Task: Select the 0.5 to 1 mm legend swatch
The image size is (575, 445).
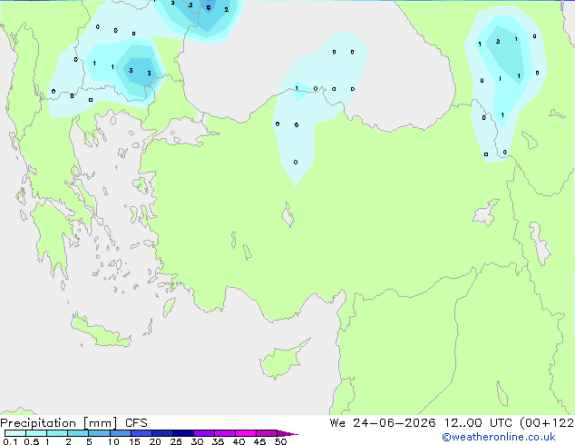Action: tap(36, 433)
